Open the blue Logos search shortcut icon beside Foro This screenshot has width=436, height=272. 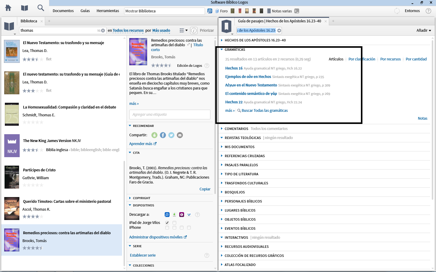210,11
